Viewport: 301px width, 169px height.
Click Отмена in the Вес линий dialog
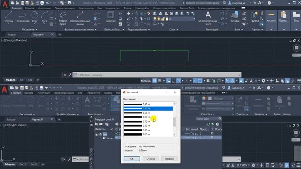[150, 159]
